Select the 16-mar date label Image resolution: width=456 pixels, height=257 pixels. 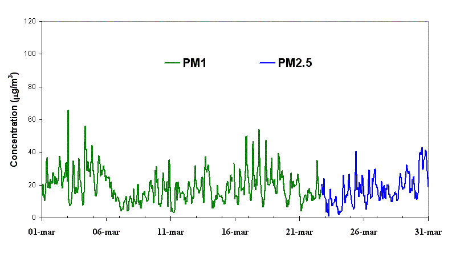pyautogui.click(x=235, y=232)
